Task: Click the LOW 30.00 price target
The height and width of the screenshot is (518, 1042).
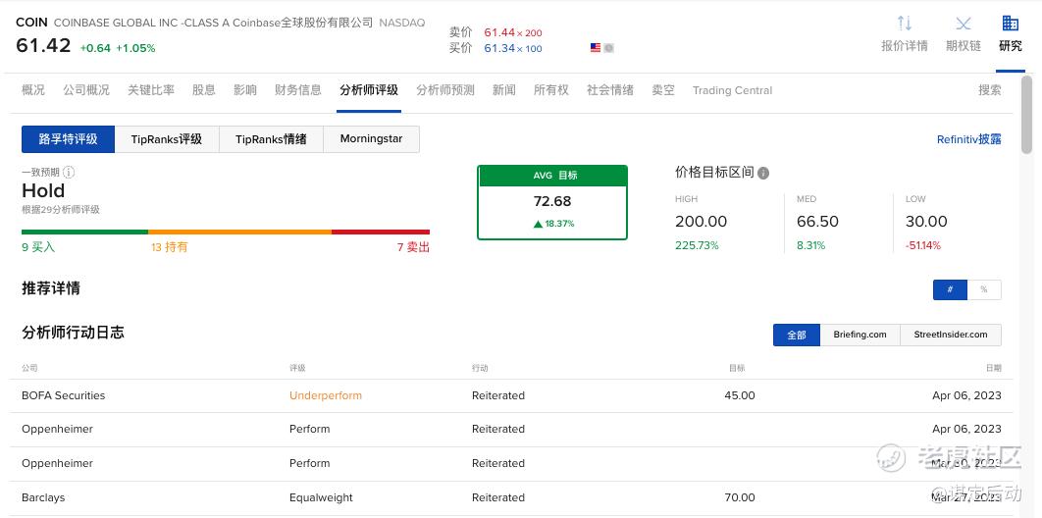Action: click(926, 222)
